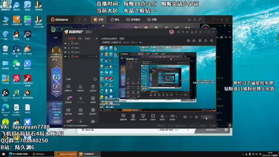Mute the 麦克风 microphone
The image size is (279, 157).
click(162, 117)
